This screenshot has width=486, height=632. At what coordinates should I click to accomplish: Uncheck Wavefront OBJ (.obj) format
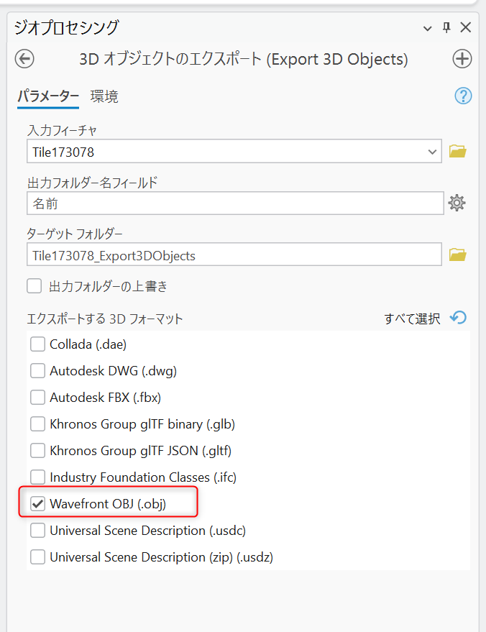(37, 504)
